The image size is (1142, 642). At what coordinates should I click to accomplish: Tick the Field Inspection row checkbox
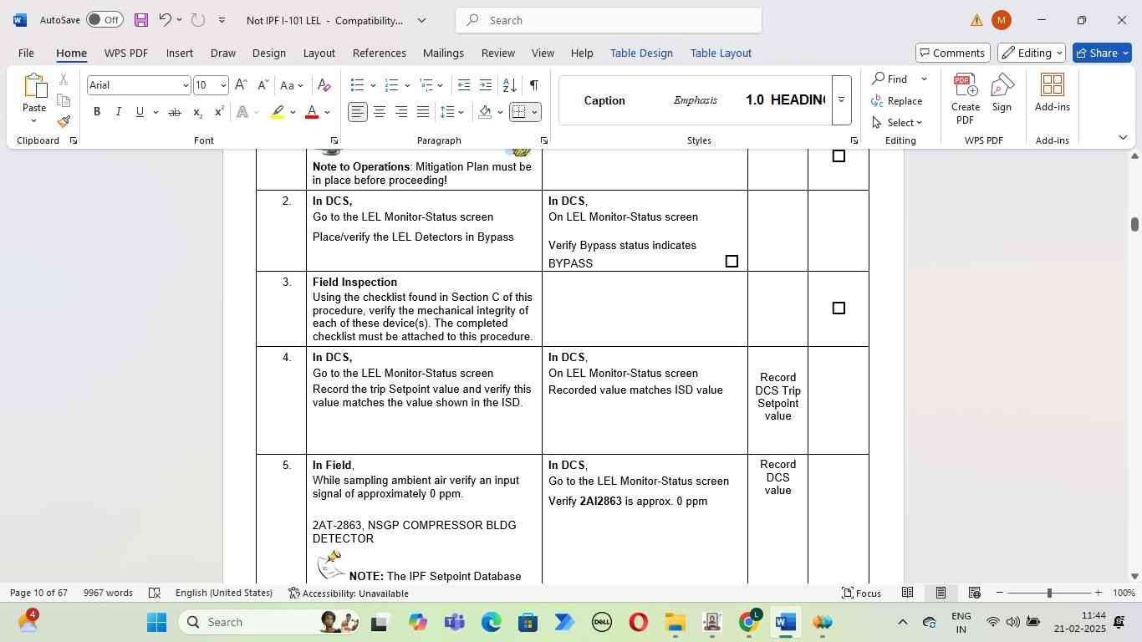[839, 308]
